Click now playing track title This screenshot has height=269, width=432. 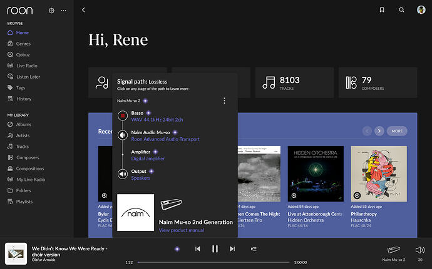[x=69, y=252]
